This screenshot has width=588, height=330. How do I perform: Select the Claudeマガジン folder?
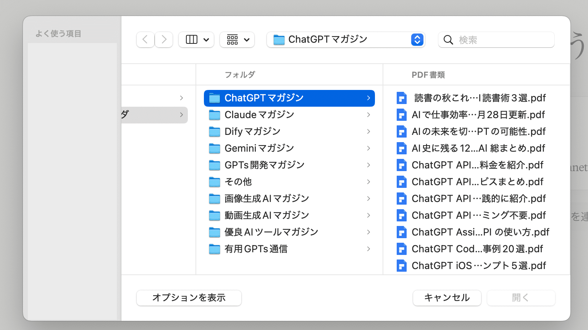coord(259,115)
